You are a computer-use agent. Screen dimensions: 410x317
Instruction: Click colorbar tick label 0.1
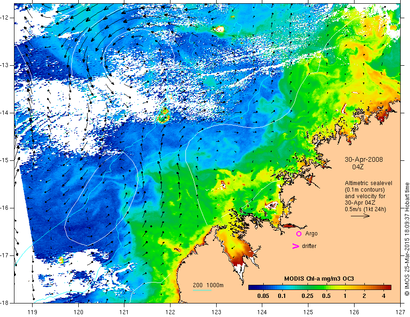[281, 296]
